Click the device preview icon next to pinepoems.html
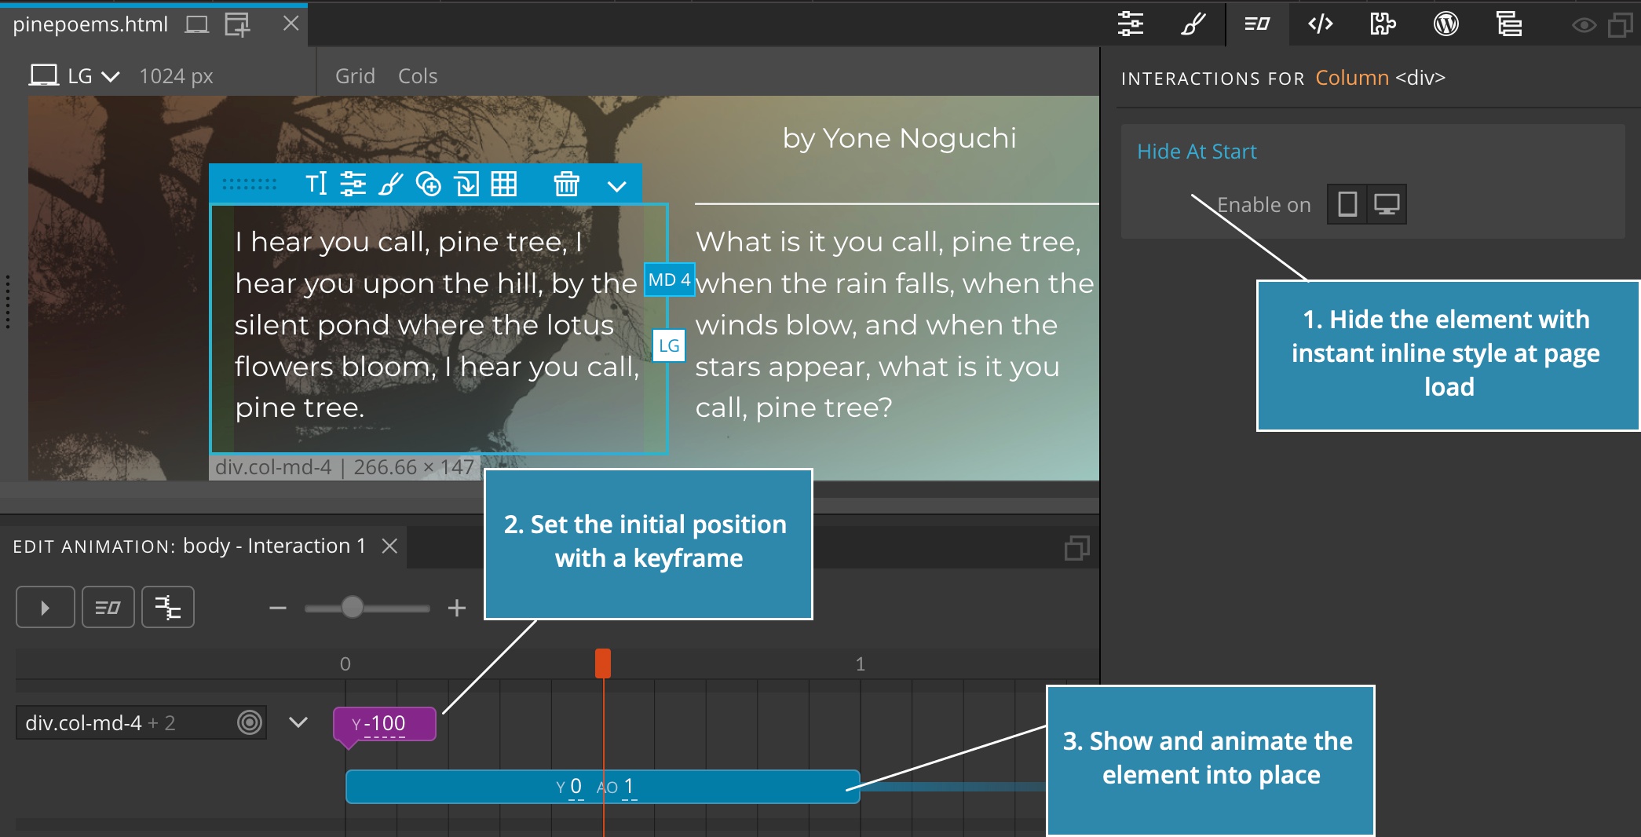Screen dimensions: 1641x837 tap(196, 24)
